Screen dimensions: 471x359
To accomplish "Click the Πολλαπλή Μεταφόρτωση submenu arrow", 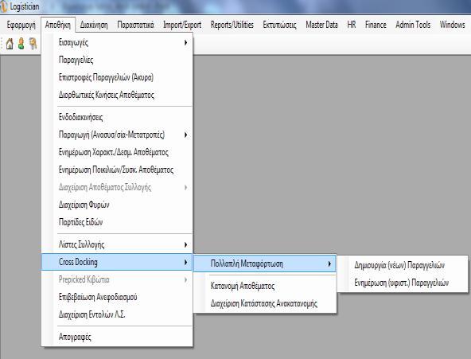I will [329, 263].
